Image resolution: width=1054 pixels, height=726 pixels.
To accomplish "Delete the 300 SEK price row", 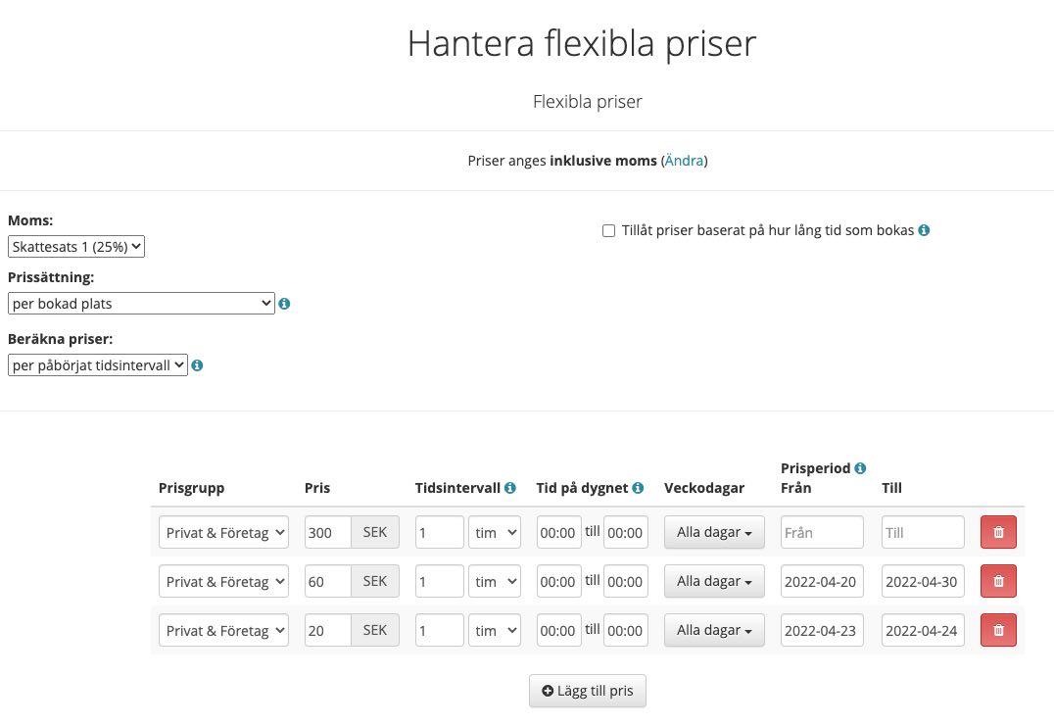I will pyautogui.click(x=998, y=532).
